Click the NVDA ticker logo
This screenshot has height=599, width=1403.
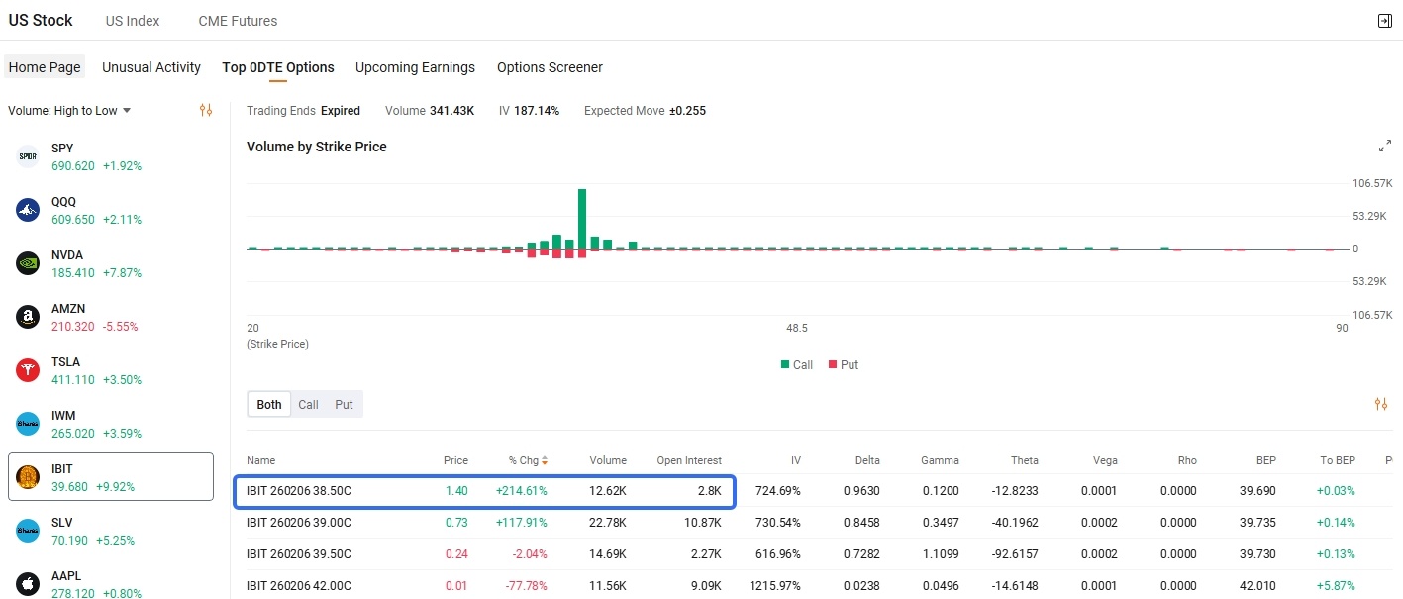(28, 263)
